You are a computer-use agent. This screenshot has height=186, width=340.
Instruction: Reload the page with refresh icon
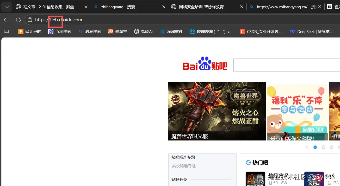[18, 20]
